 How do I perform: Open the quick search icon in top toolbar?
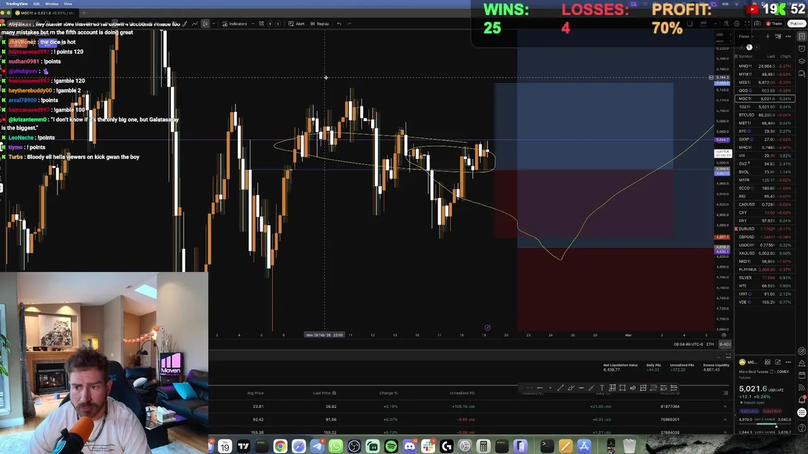coord(727,24)
